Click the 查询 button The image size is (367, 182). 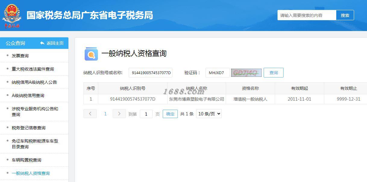click(274, 73)
